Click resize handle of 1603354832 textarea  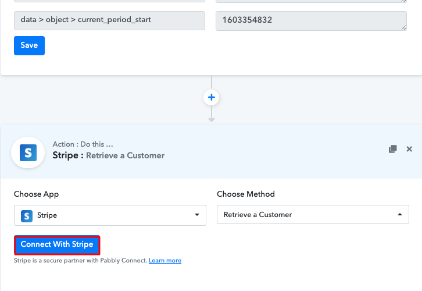click(404, 28)
